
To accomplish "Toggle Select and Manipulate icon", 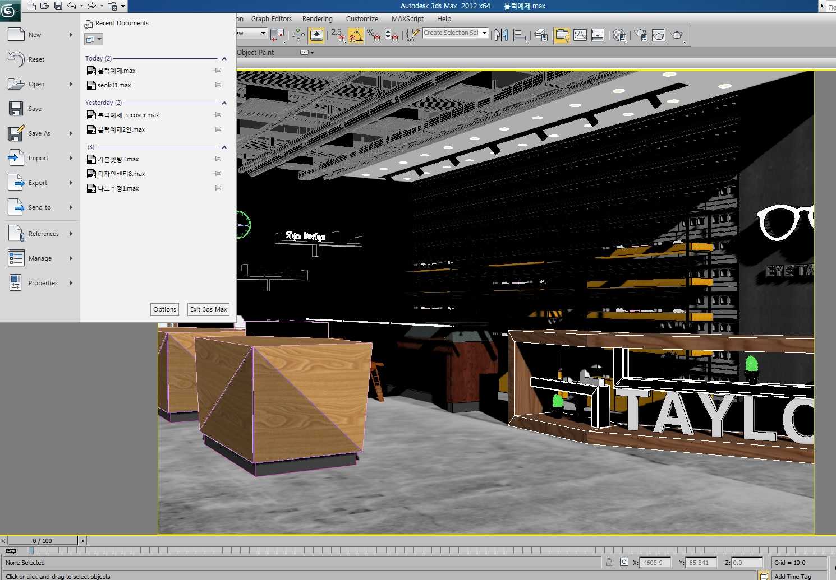I will pos(298,35).
